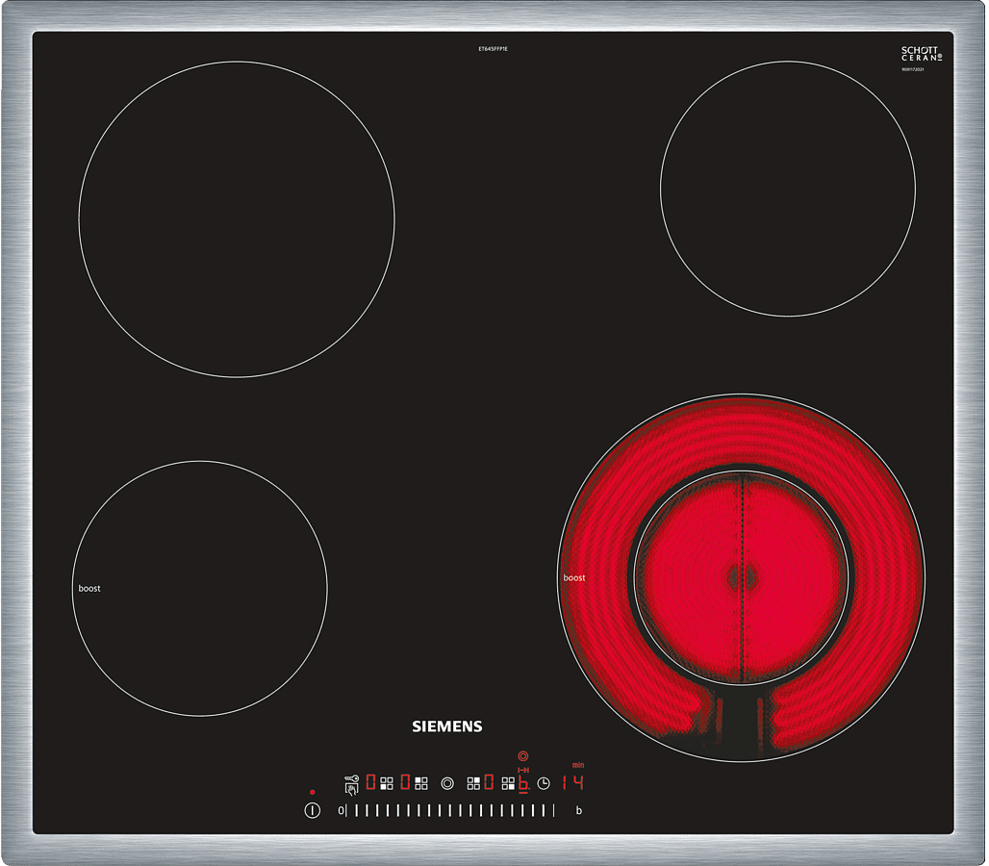Tap the timer clock icon
Image resolution: width=989 pixels, height=866 pixels.
pyautogui.click(x=544, y=783)
